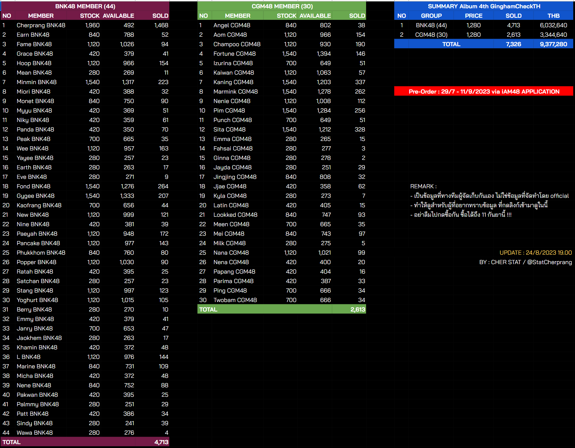
Task: Click the summary THB value 3,344,640
Action: click(553, 35)
